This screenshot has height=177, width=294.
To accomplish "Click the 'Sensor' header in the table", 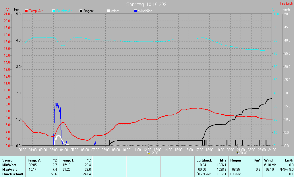I will click(8, 160).
